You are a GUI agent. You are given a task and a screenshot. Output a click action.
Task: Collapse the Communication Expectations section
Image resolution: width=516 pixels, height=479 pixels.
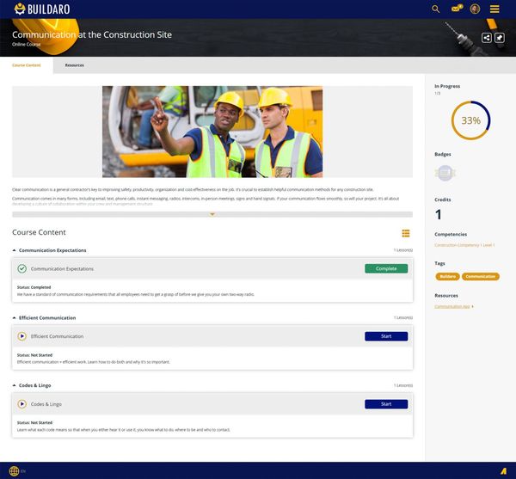14,250
